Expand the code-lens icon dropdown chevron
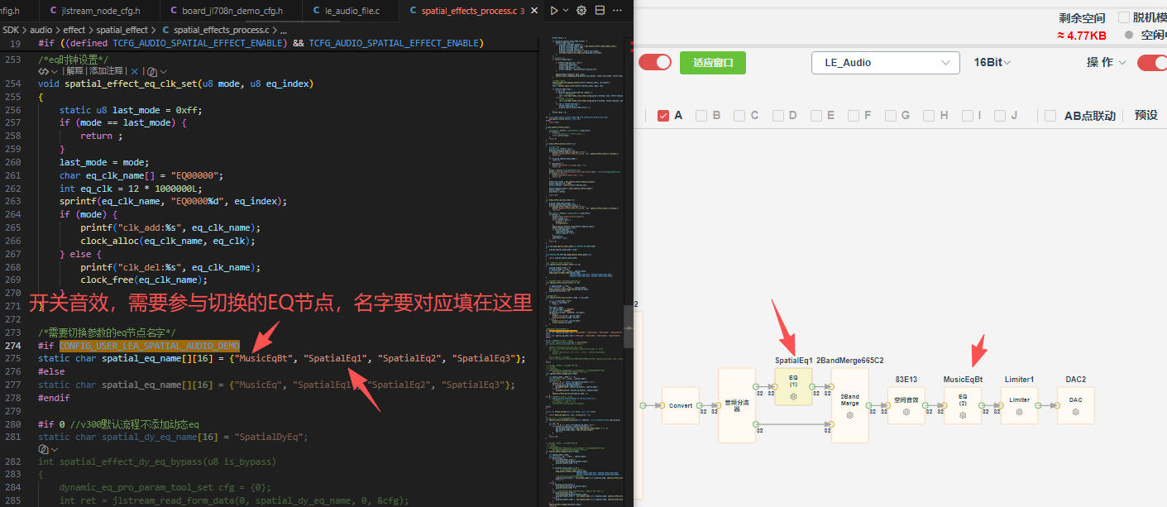This screenshot has height=507, width=1167. tap(54, 72)
